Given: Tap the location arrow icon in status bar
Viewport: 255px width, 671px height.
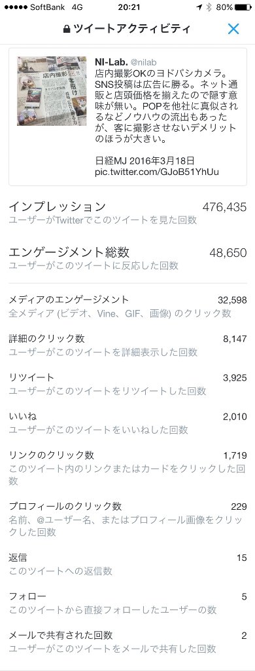Looking at the screenshot, I should [199, 7].
